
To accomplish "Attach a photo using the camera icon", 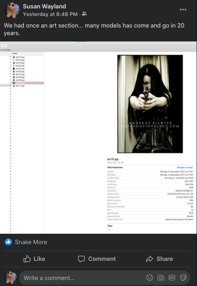I will (x=160, y=278).
